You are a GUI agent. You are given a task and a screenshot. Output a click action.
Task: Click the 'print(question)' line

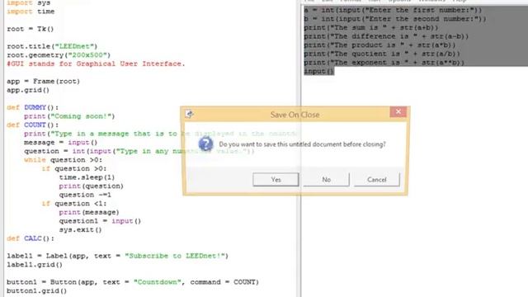(92, 186)
